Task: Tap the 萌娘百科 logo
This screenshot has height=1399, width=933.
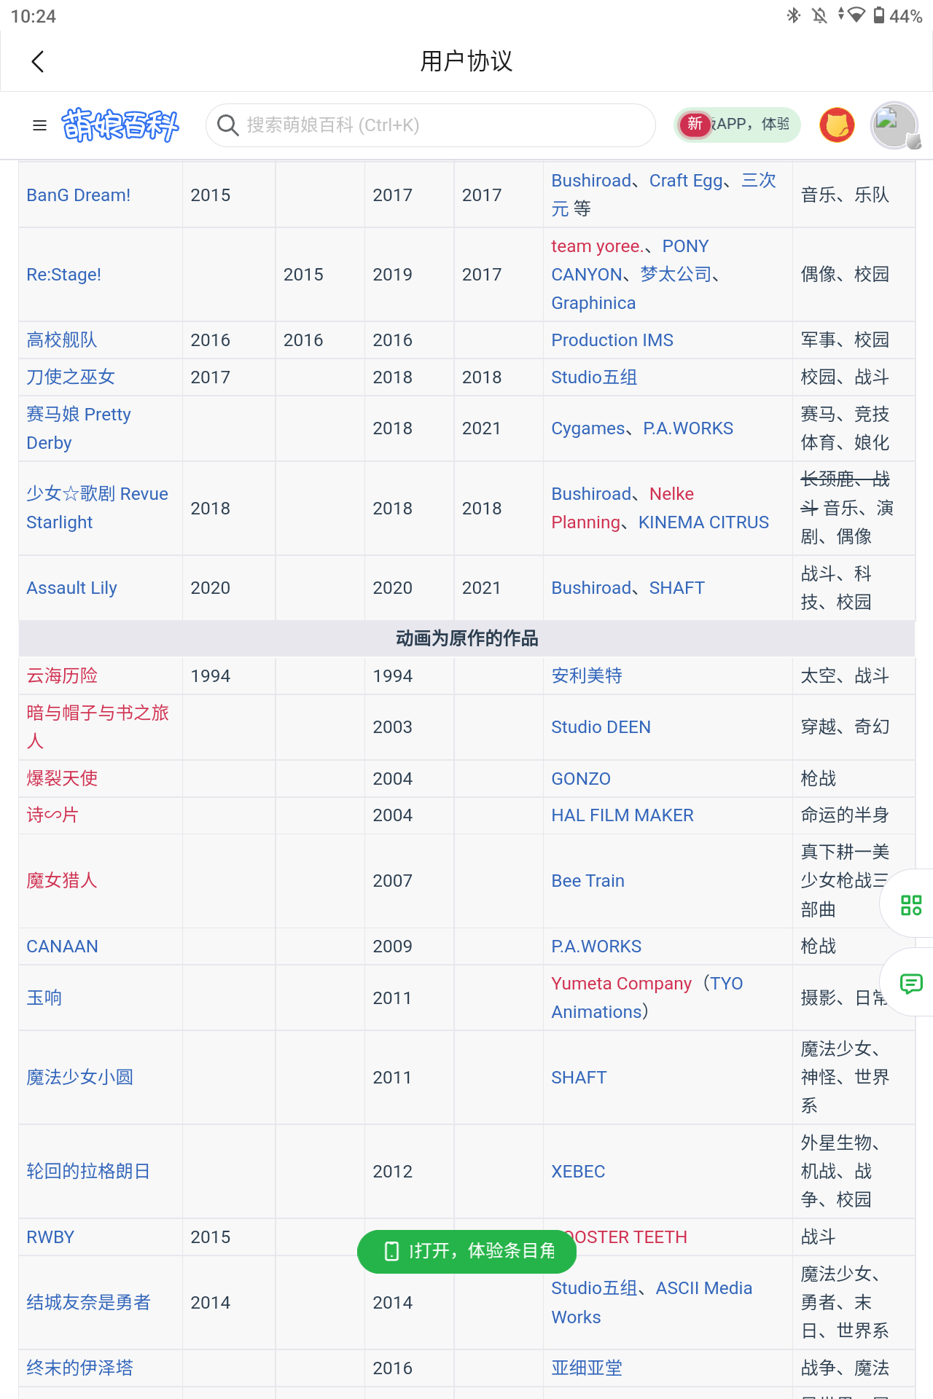Action: coord(120,125)
